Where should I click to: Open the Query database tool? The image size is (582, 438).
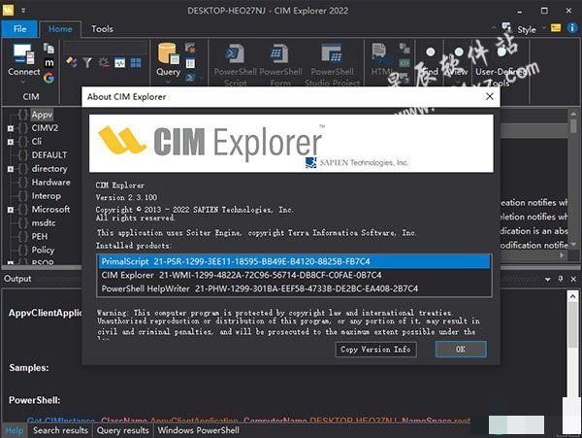[x=169, y=59]
